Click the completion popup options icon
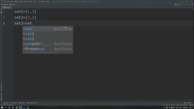This screenshot has width=194, height=109. (72, 52)
